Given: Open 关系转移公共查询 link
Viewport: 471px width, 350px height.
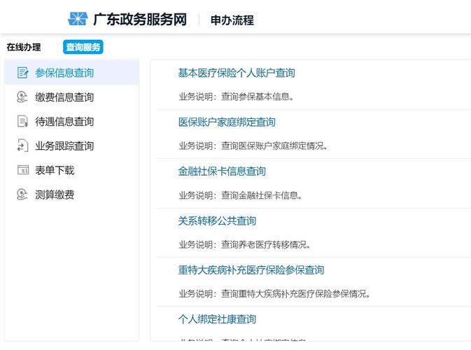Looking at the screenshot, I should [x=217, y=220].
